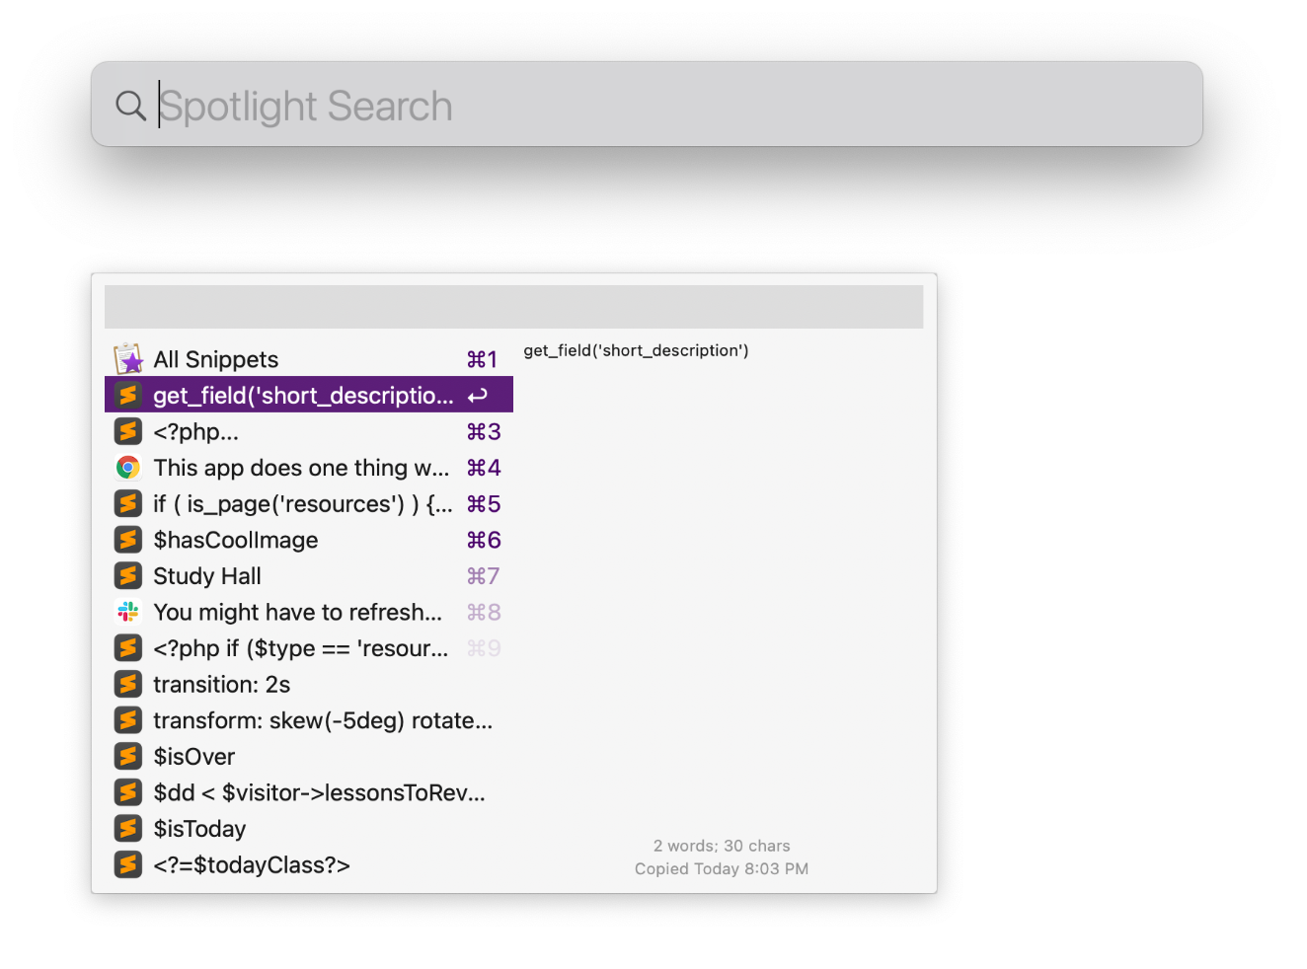
Task: Click the ⌘9 shortcut label
Action: (x=484, y=647)
